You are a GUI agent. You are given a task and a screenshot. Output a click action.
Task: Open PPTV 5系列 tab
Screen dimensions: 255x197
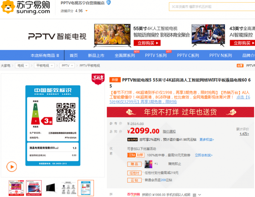pos(156,56)
